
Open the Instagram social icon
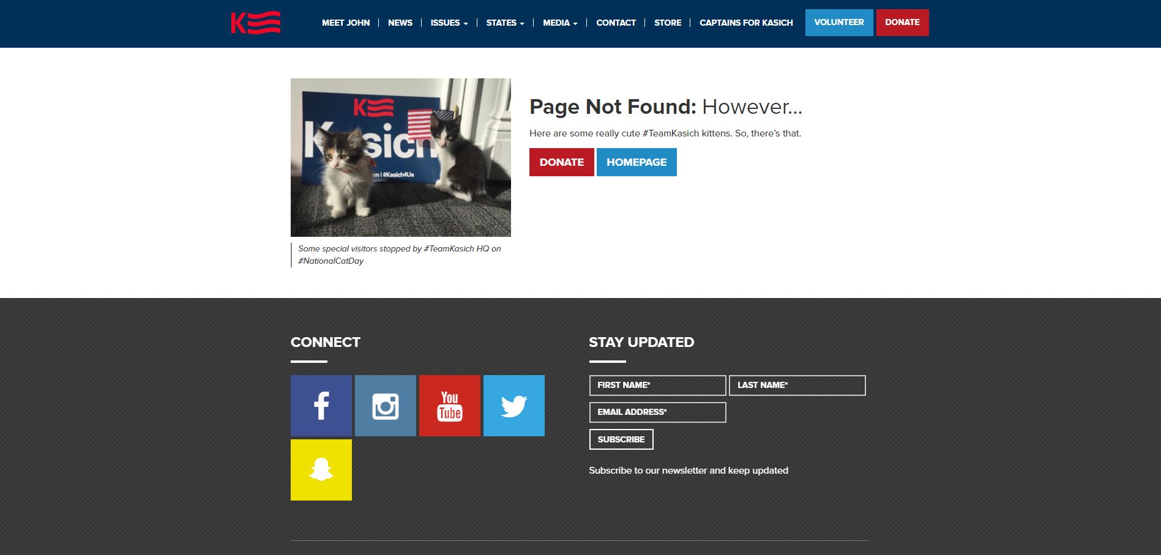tap(386, 406)
